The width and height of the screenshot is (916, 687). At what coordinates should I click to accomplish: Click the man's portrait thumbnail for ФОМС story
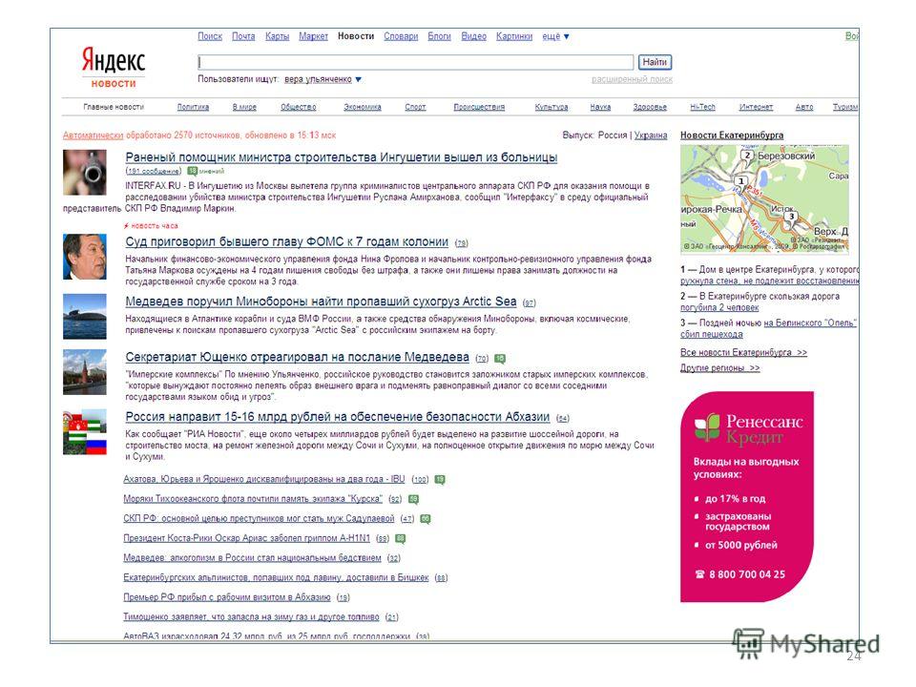coord(85,257)
